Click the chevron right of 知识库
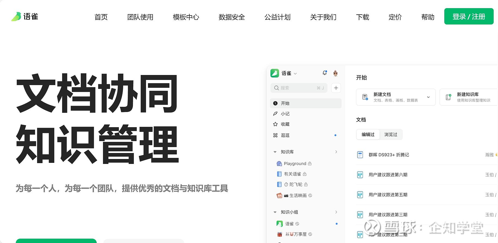This screenshot has width=498, height=243. (x=336, y=152)
